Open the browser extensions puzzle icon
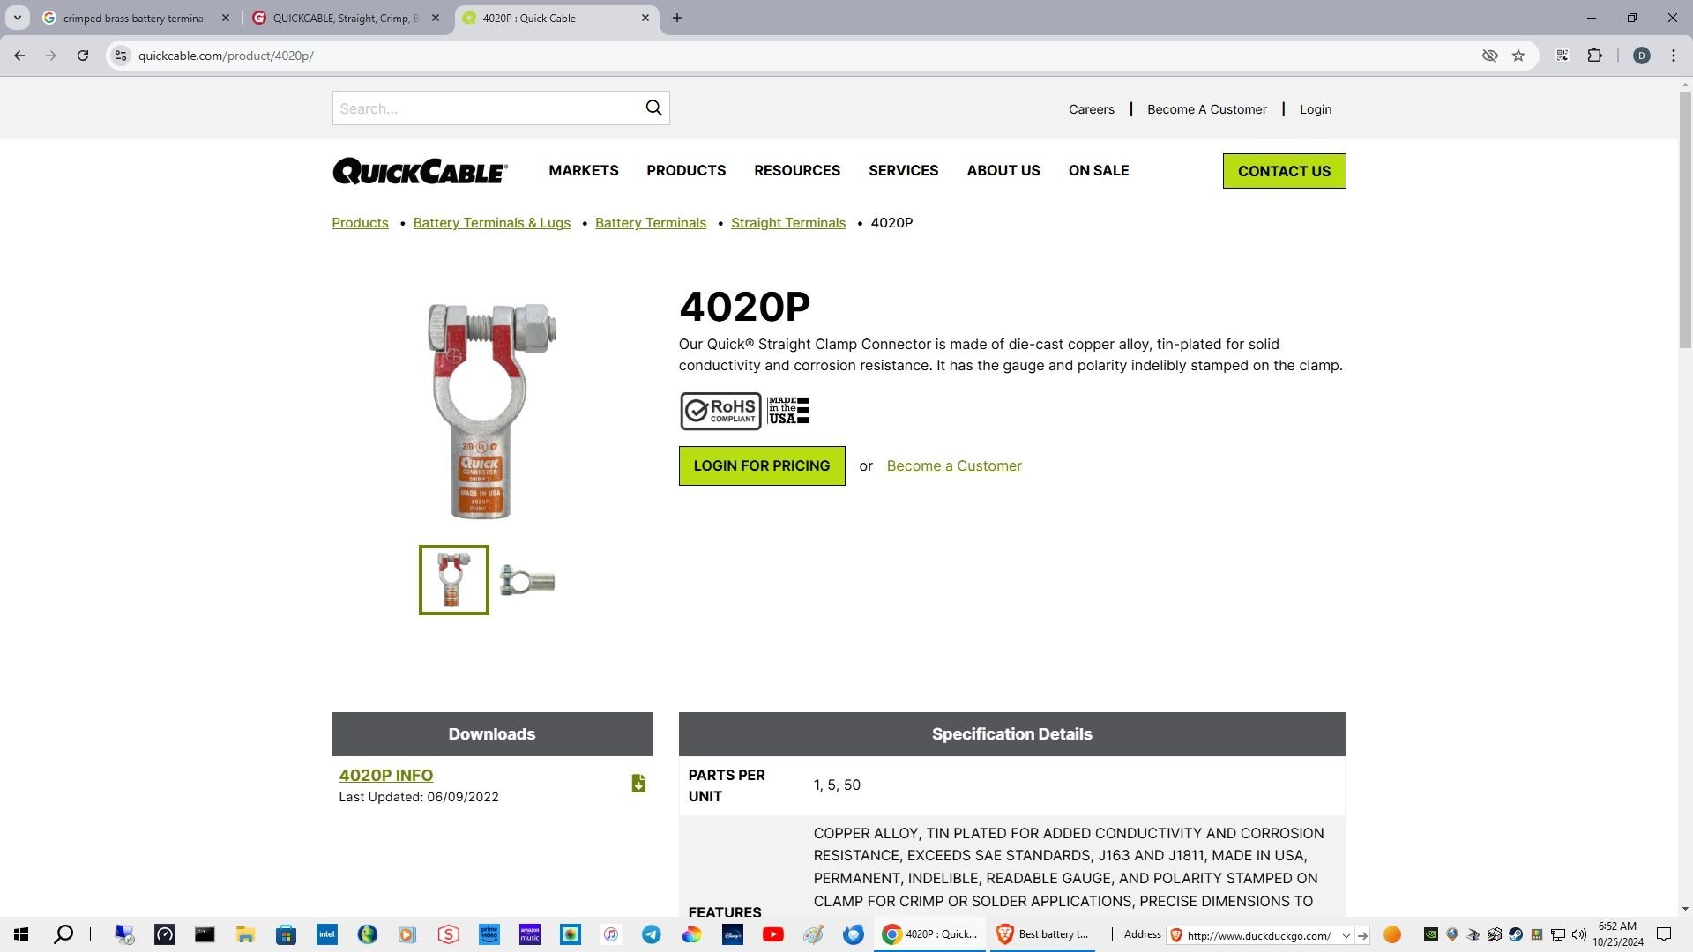Image resolution: width=1693 pixels, height=952 pixels. tap(1594, 56)
